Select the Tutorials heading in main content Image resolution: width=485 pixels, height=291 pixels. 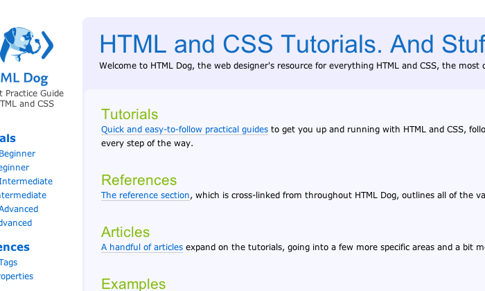pyautogui.click(x=130, y=114)
